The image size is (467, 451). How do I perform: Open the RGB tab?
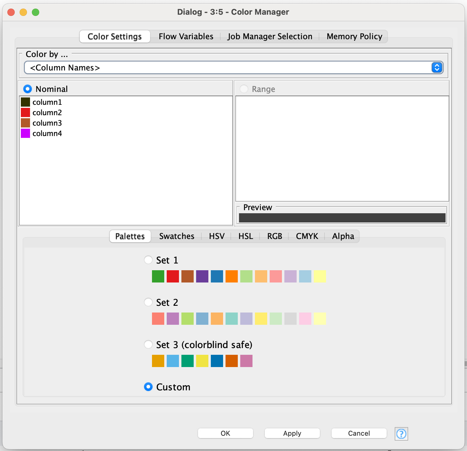click(274, 236)
